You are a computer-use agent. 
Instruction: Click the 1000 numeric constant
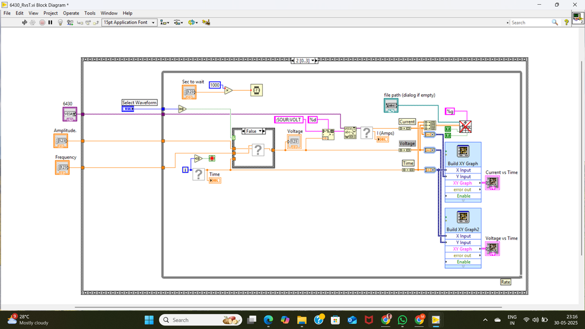click(x=214, y=85)
